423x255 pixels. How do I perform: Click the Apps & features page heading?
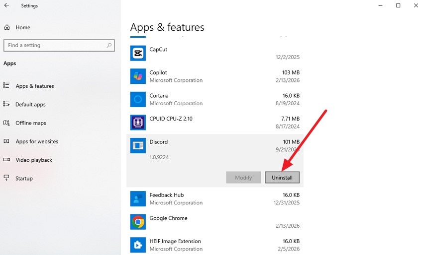pos(167,27)
